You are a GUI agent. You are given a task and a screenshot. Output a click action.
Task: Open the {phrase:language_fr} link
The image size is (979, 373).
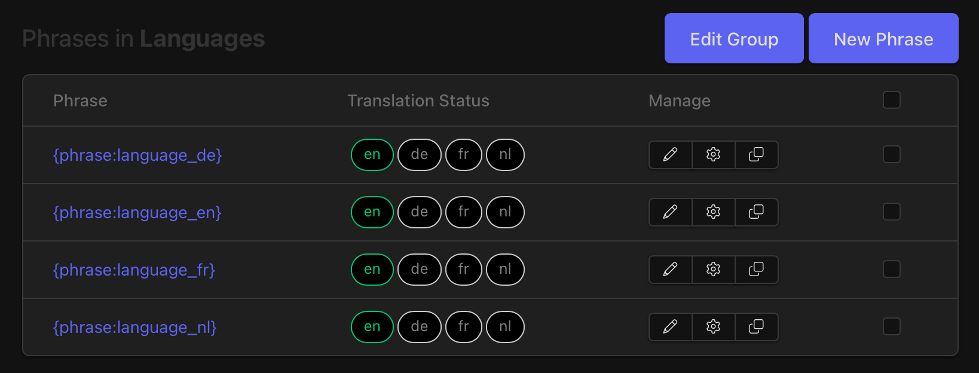pyautogui.click(x=134, y=270)
